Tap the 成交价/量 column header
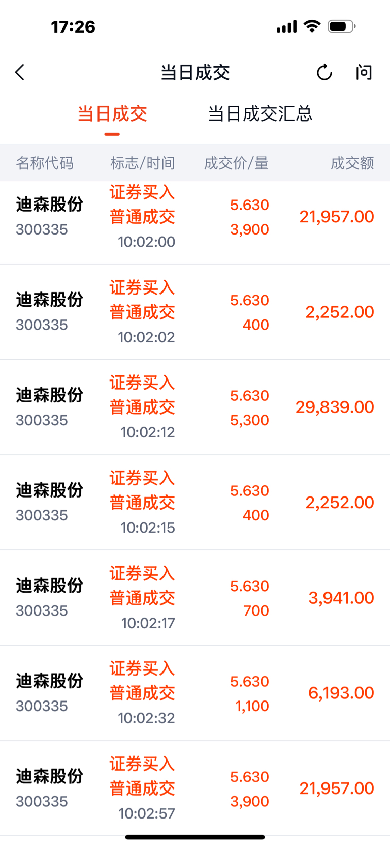 click(236, 163)
